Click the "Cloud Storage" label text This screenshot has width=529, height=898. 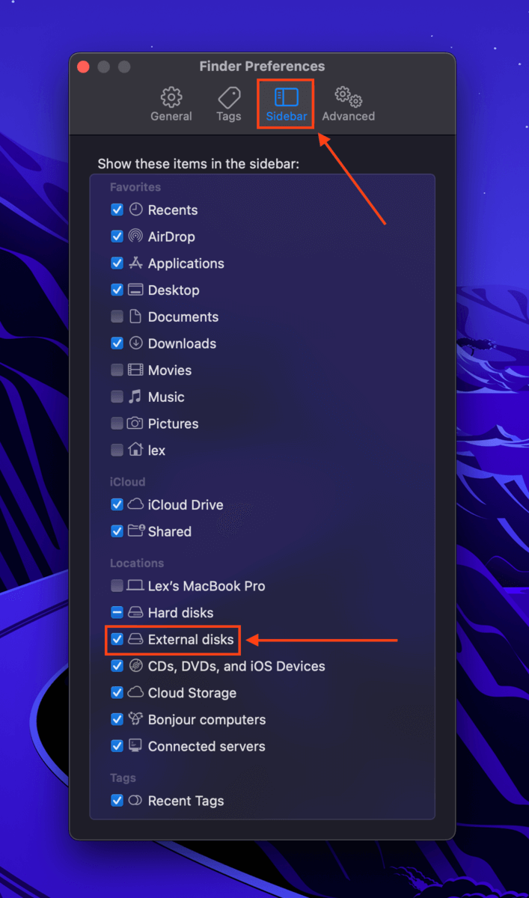[192, 693]
